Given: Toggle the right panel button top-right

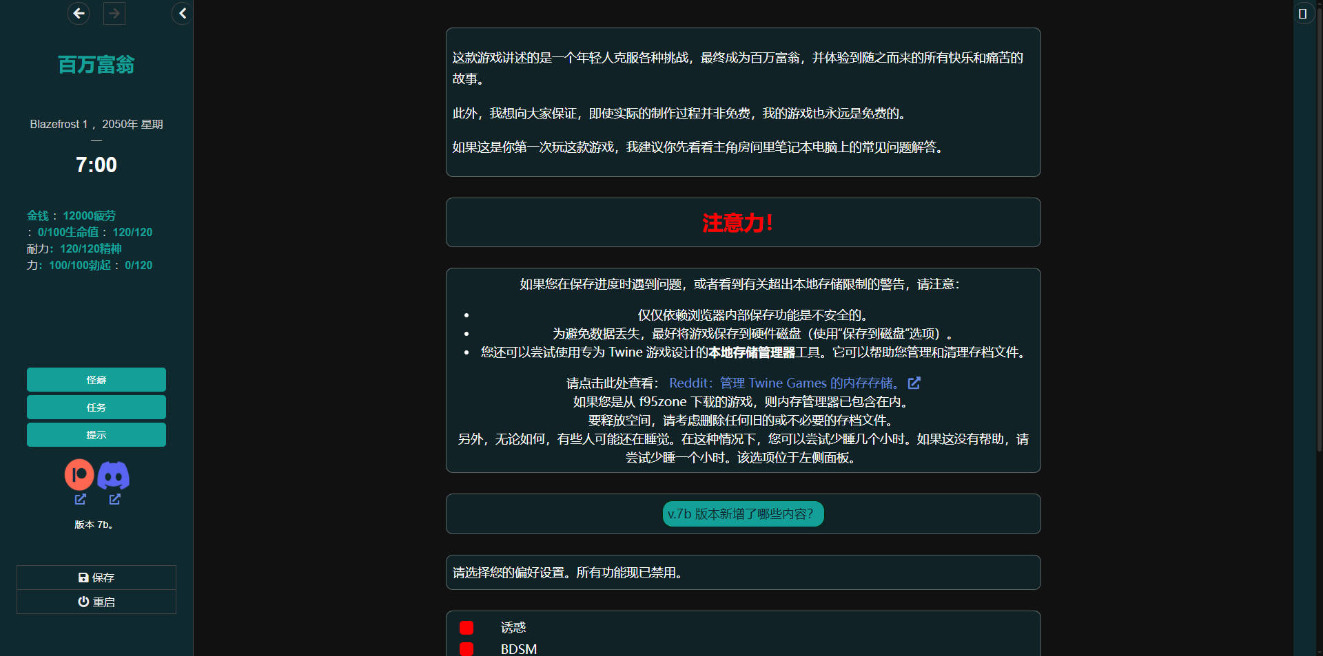Looking at the screenshot, I should point(1302,13).
